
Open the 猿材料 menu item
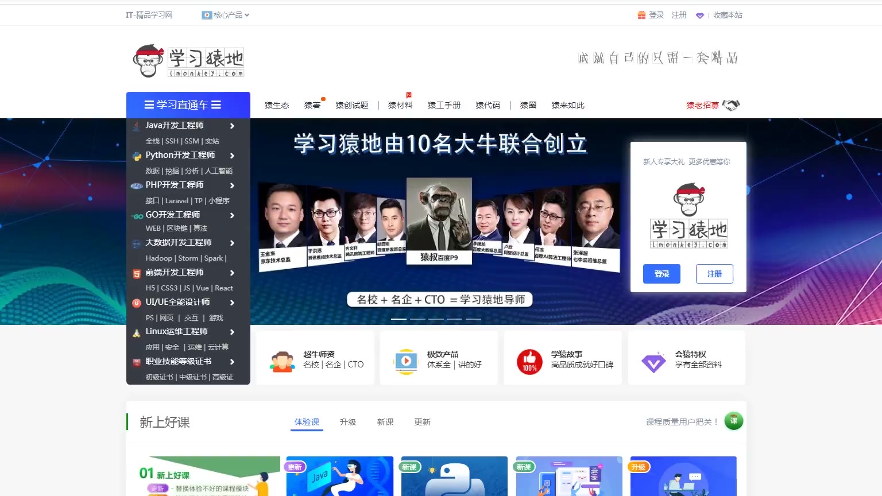pyautogui.click(x=400, y=105)
